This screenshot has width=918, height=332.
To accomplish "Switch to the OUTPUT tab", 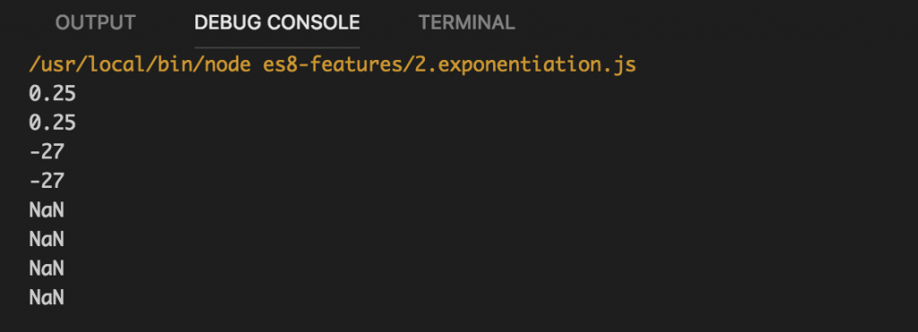I will click(95, 22).
